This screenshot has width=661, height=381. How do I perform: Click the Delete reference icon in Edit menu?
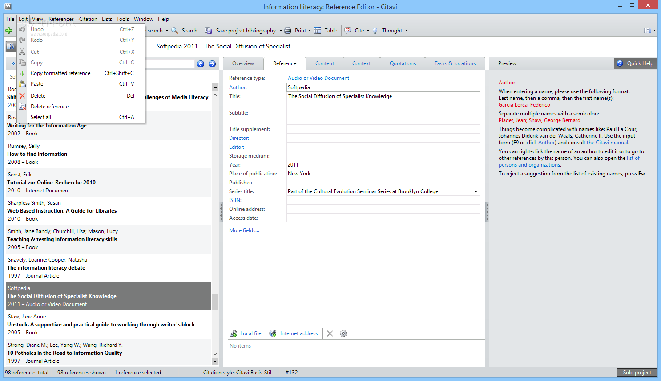[22, 107]
